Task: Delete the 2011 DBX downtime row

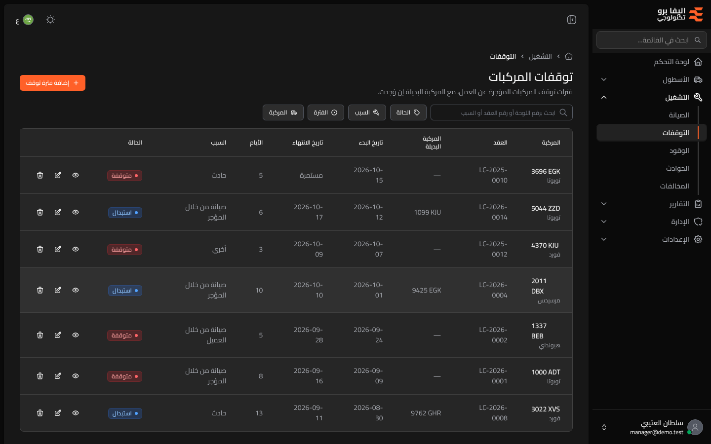Action: coord(40,290)
